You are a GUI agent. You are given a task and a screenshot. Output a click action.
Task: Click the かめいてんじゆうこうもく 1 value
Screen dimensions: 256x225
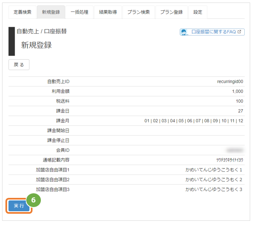(x=214, y=170)
